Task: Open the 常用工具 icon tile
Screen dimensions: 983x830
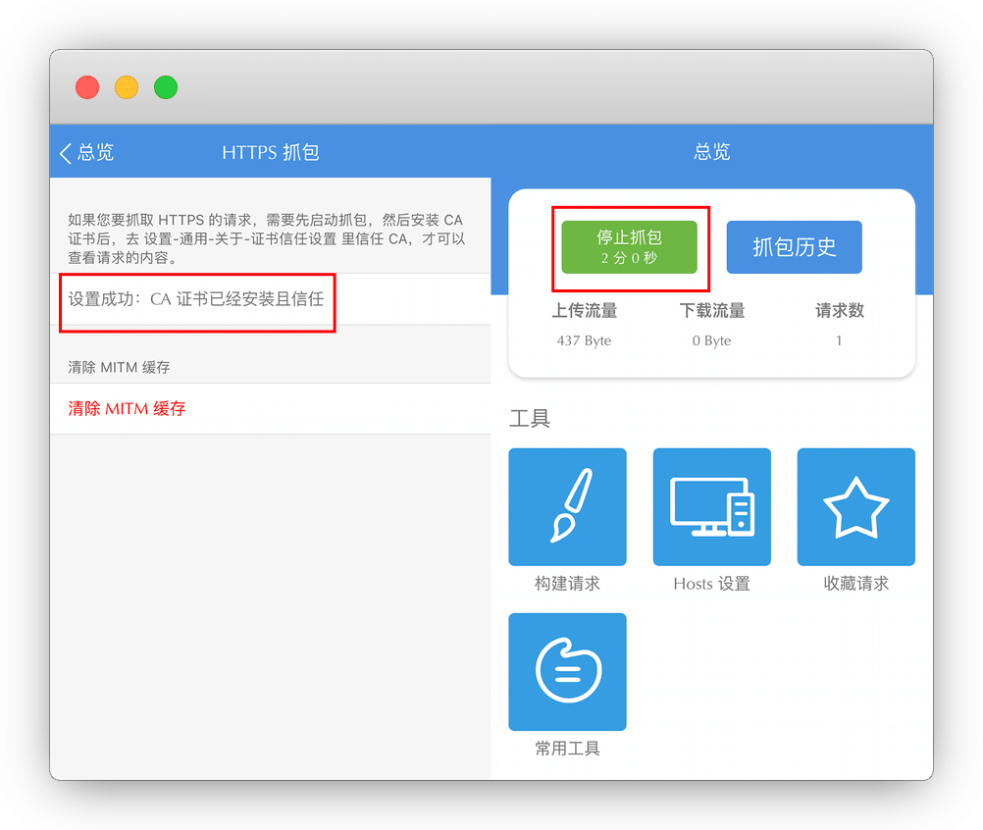Action: [x=567, y=672]
